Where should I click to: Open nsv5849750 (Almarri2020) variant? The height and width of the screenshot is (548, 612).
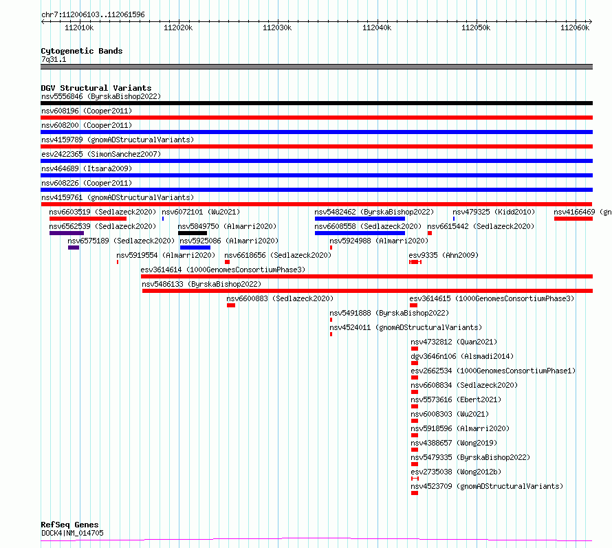227,226
